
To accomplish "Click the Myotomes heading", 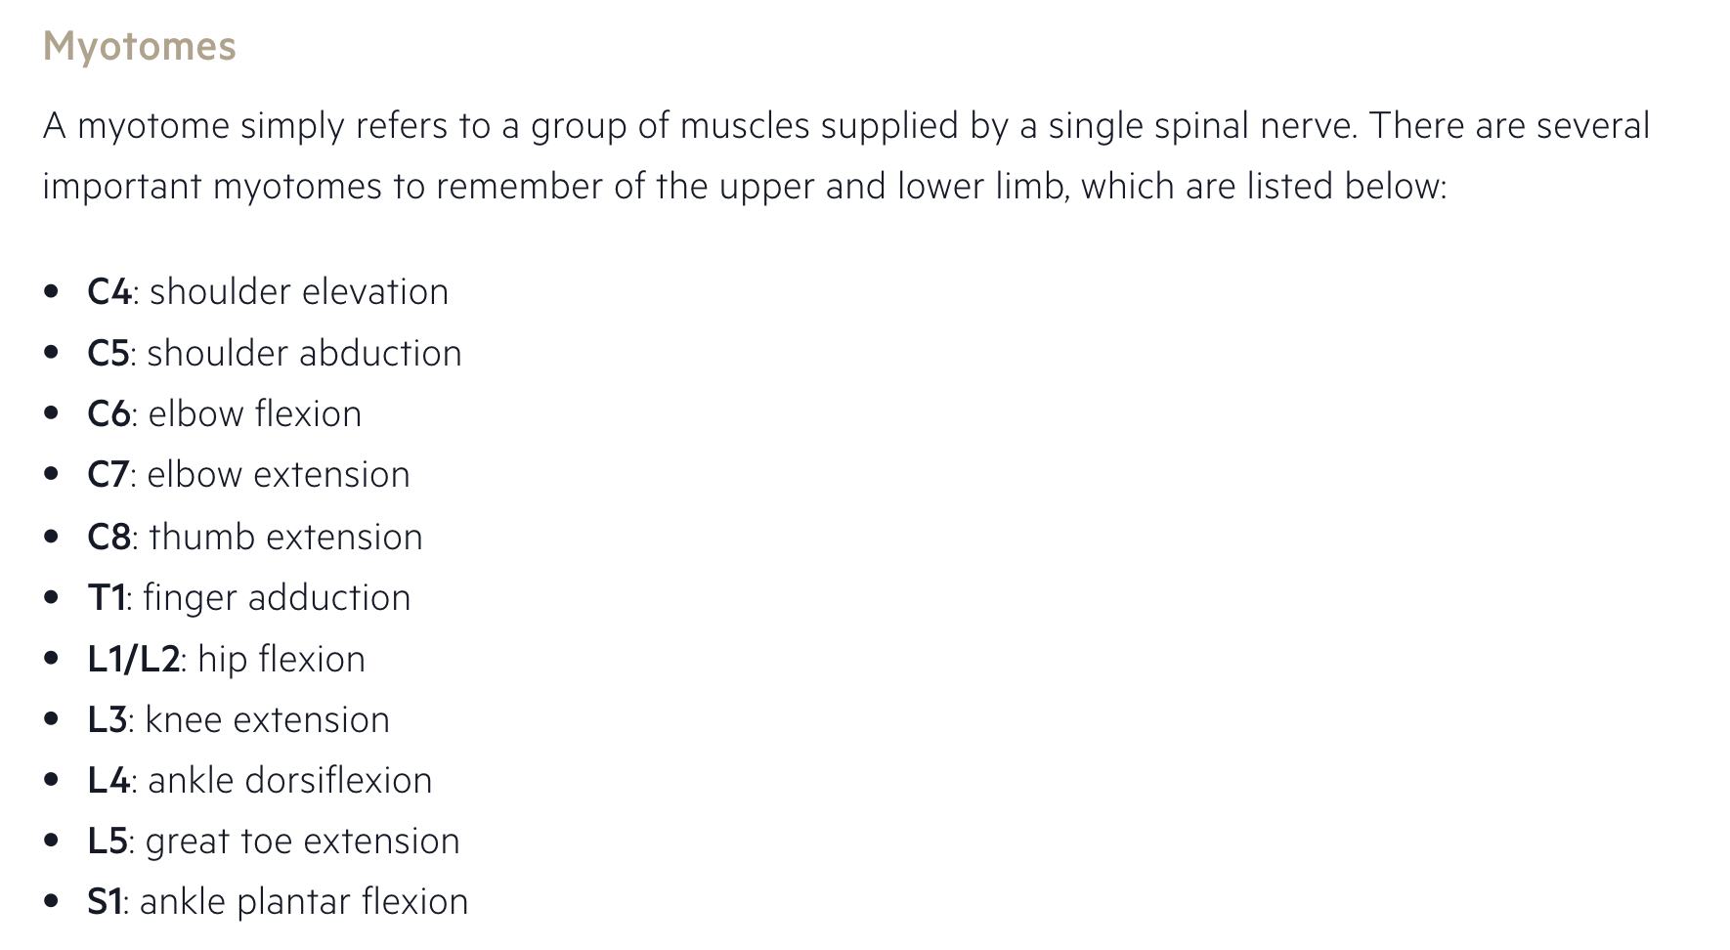I will (x=139, y=47).
